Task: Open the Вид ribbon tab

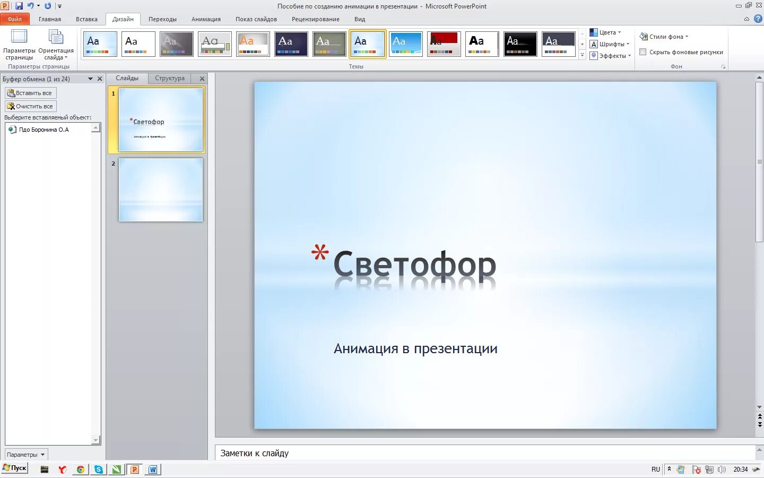Action: [x=360, y=19]
